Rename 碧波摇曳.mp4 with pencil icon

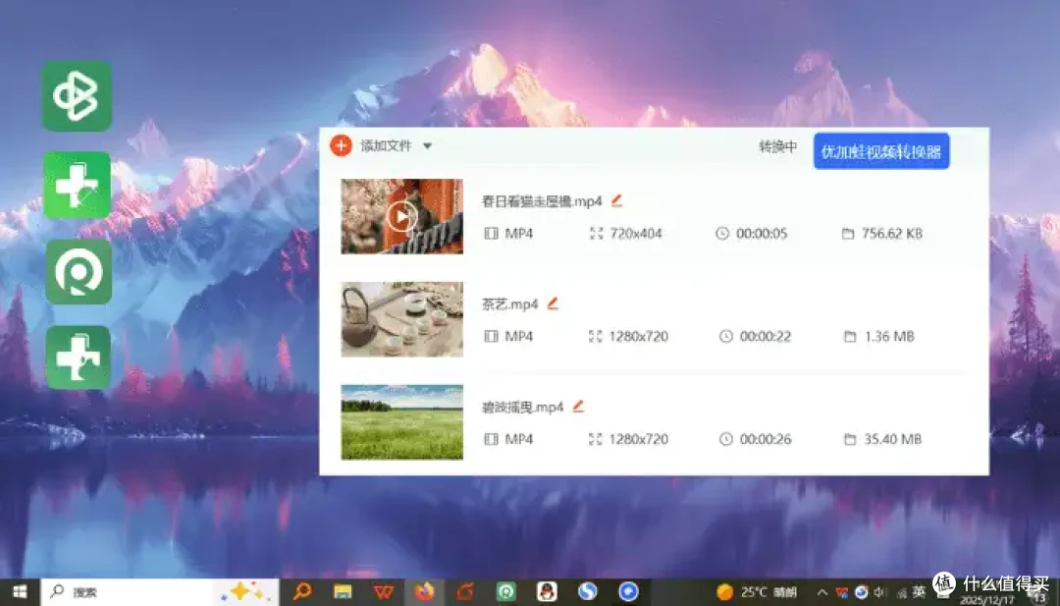click(x=578, y=406)
